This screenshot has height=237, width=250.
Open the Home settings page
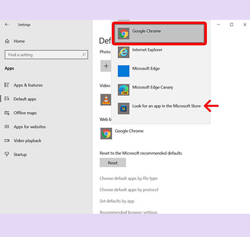(19, 41)
